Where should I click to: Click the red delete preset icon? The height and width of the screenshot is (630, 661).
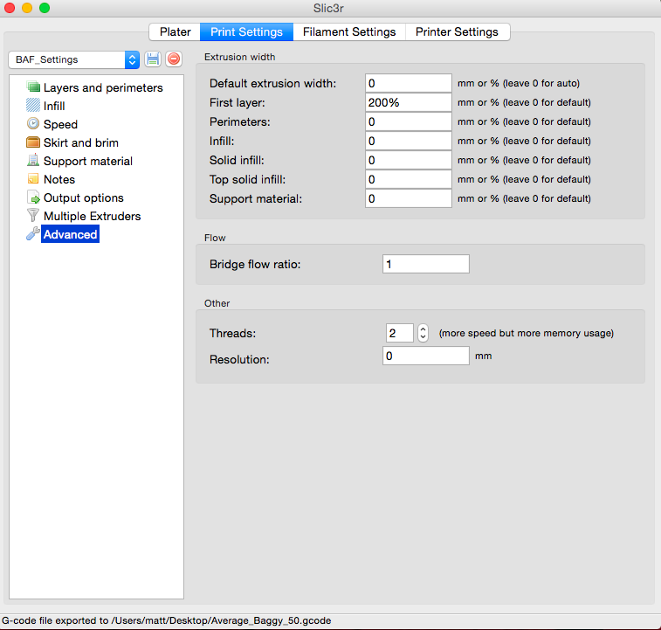(x=174, y=59)
